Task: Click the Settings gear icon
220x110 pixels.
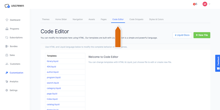Action: 7,90
